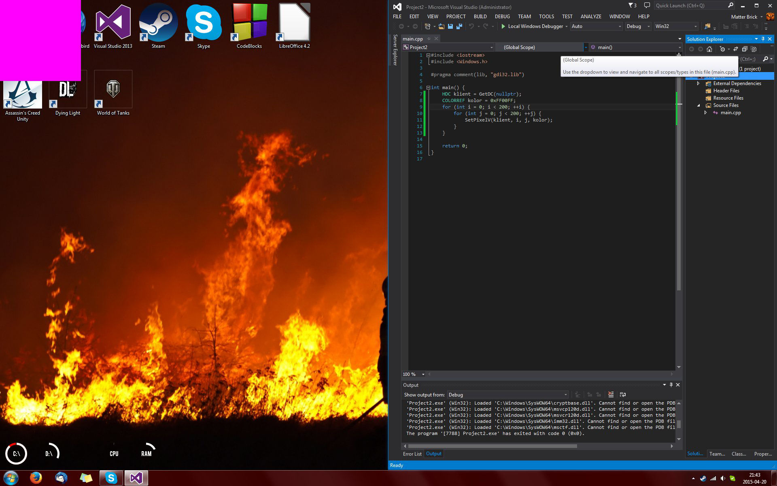Open the ANALYZE menu

(x=591, y=17)
